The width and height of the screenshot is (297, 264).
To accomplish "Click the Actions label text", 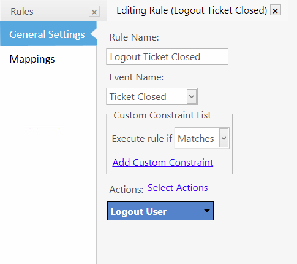I will [x=126, y=190].
